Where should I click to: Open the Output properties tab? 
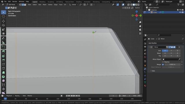pyautogui.click(x=145, y=47)
